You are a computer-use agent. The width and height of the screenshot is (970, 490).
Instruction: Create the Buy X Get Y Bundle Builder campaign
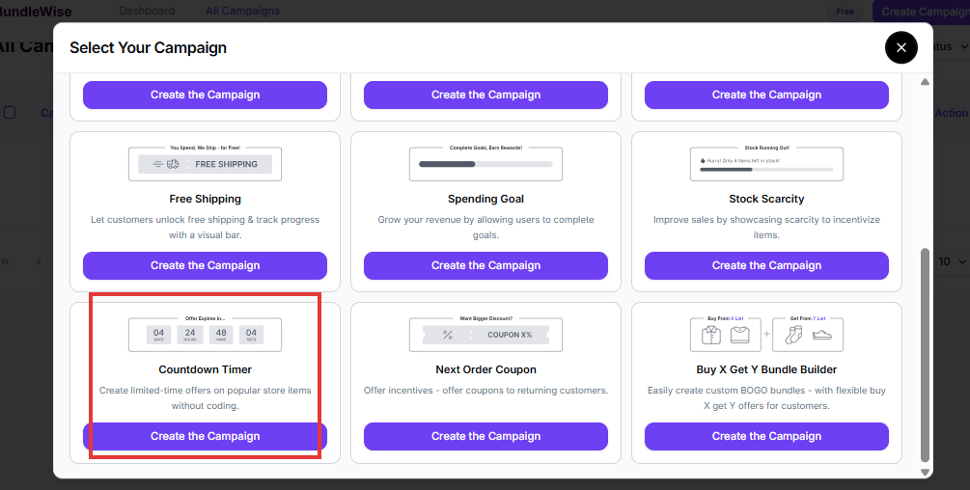click(766, 436)
